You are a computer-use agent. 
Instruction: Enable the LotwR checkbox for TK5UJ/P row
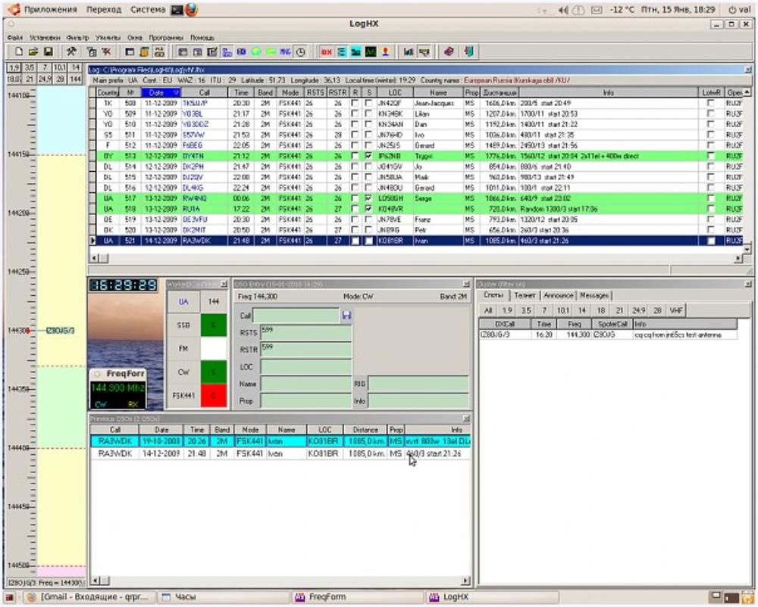click(x=710, y=103)
